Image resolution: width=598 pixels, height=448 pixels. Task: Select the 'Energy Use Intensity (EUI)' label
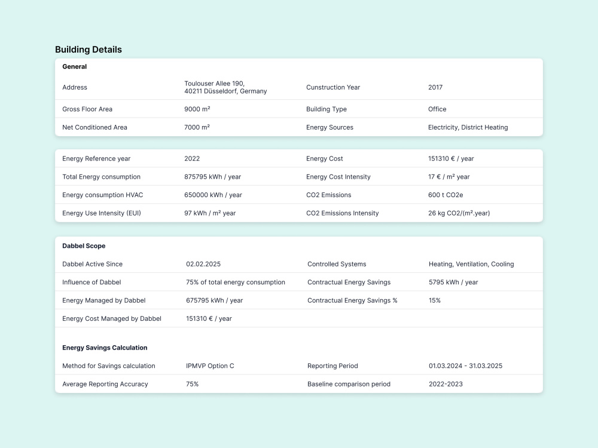point(102,213)
